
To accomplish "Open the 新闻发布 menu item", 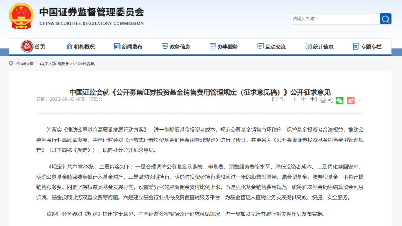I will (132, 46).
